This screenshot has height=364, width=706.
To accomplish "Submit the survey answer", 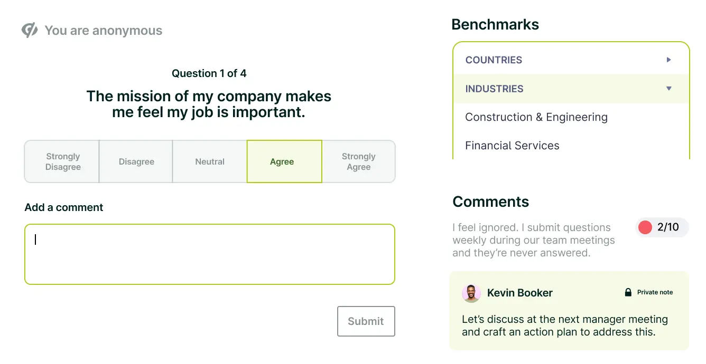I will click(366, 321).
